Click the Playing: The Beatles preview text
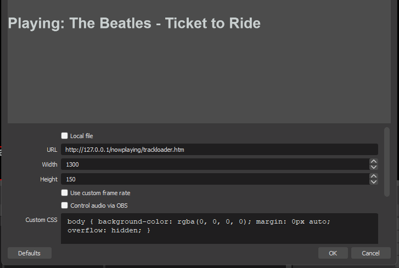 click(x=134, y=23)
